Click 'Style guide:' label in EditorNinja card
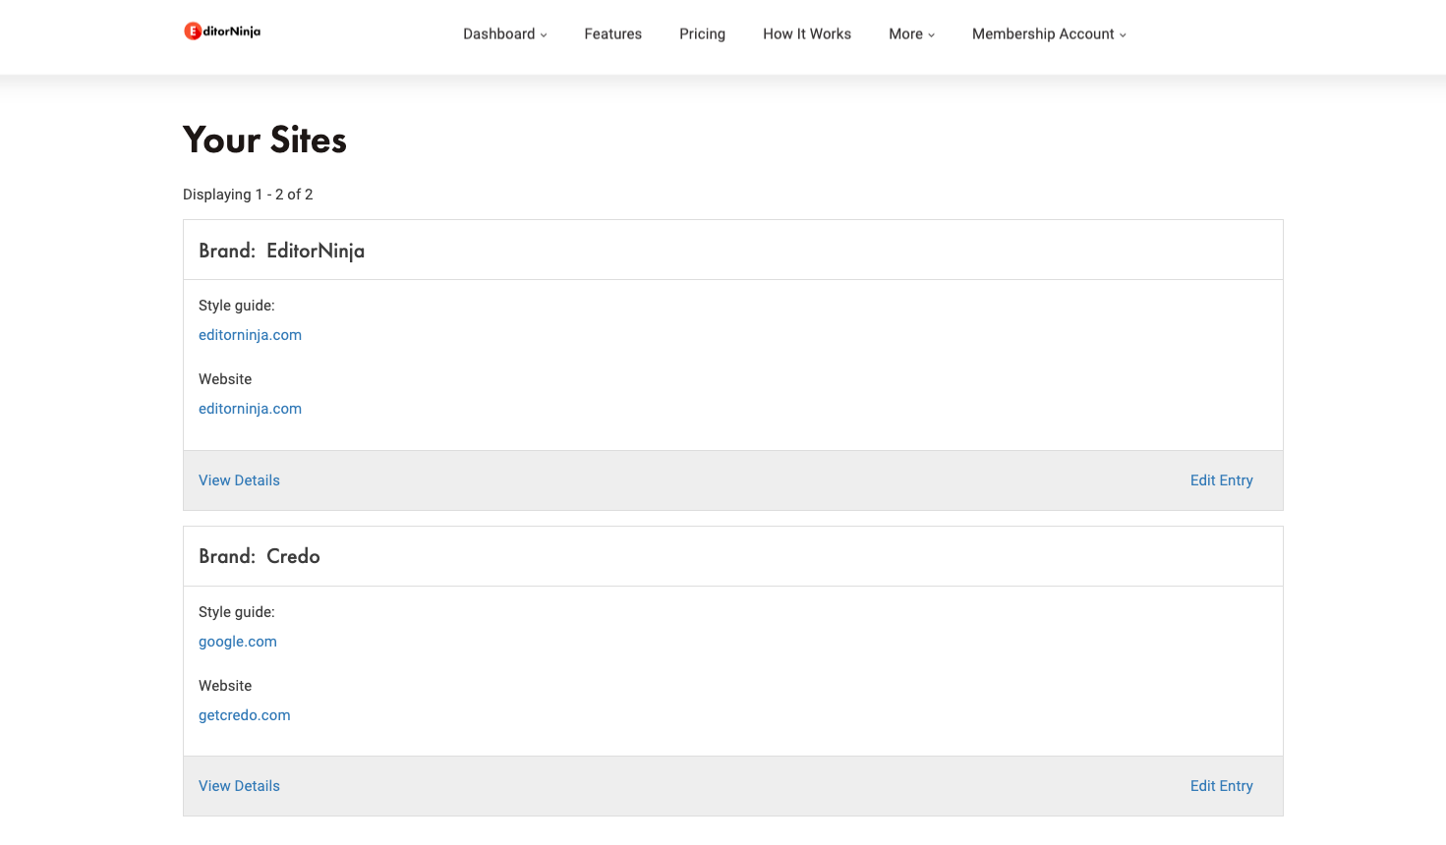Image resolution: width=1446 pixels, height=845 pixels. point(237,306)
